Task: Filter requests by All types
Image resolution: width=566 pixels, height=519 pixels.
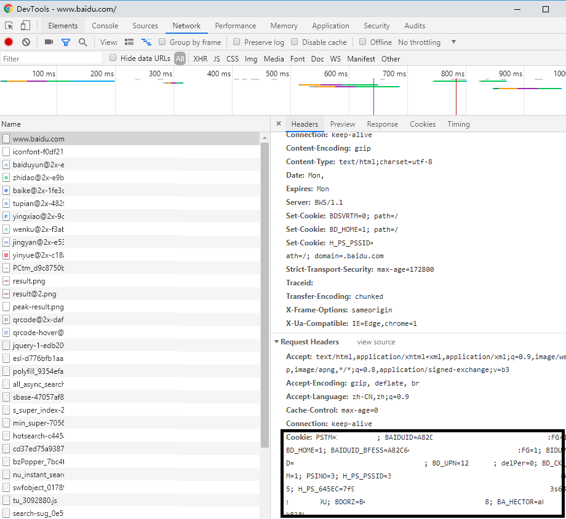Action: 180,58
